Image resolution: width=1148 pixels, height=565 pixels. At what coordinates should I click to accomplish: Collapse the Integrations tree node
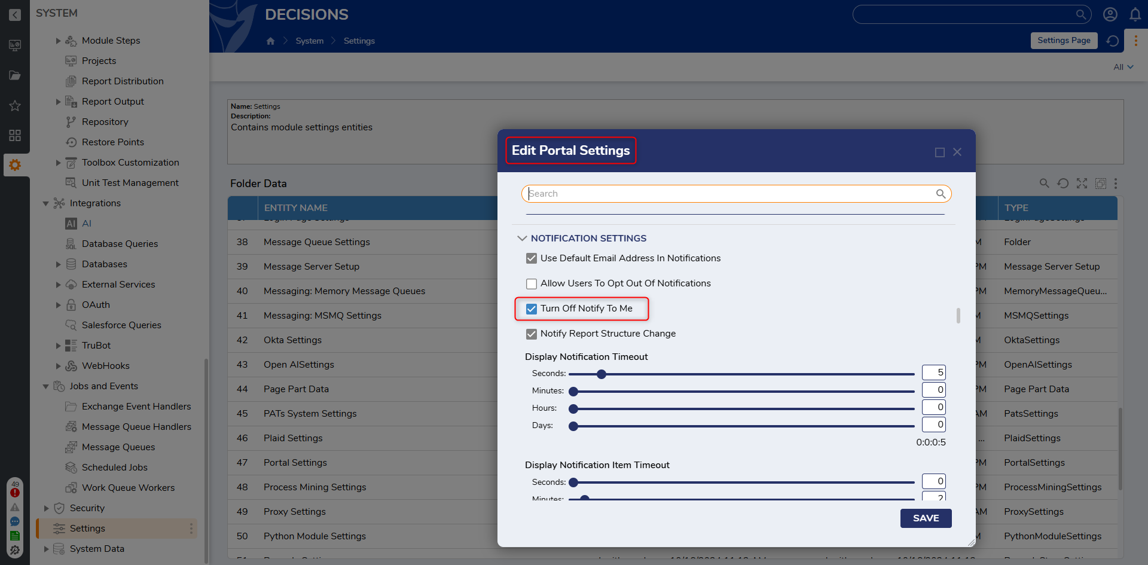coord(46,203)
